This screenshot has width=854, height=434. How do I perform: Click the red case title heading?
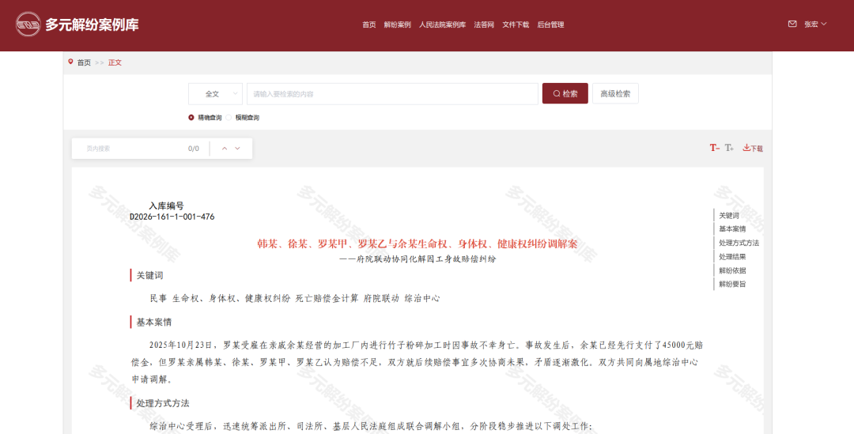[418, 243]
